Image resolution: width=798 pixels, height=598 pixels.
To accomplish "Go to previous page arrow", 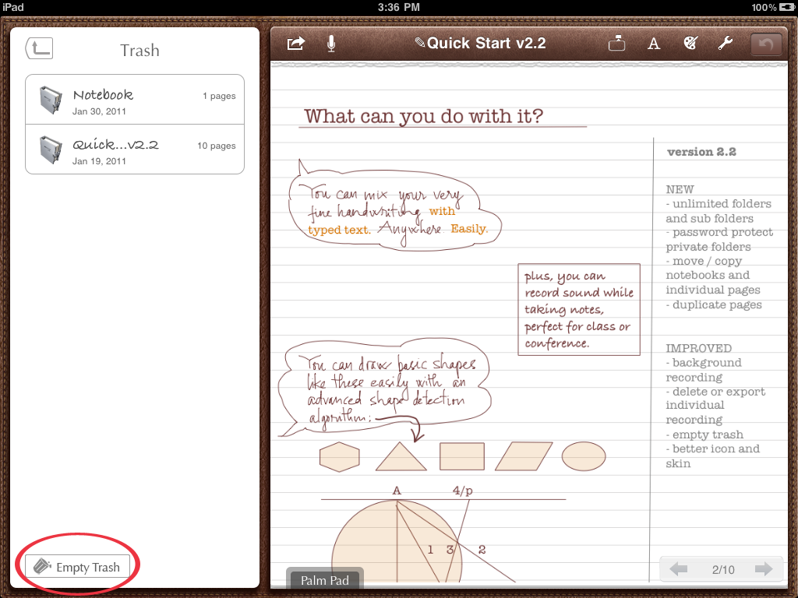I will (x=679, y=569).
